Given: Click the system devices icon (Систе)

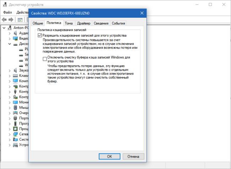Looking at the screenshot, I should click(15, 140).
